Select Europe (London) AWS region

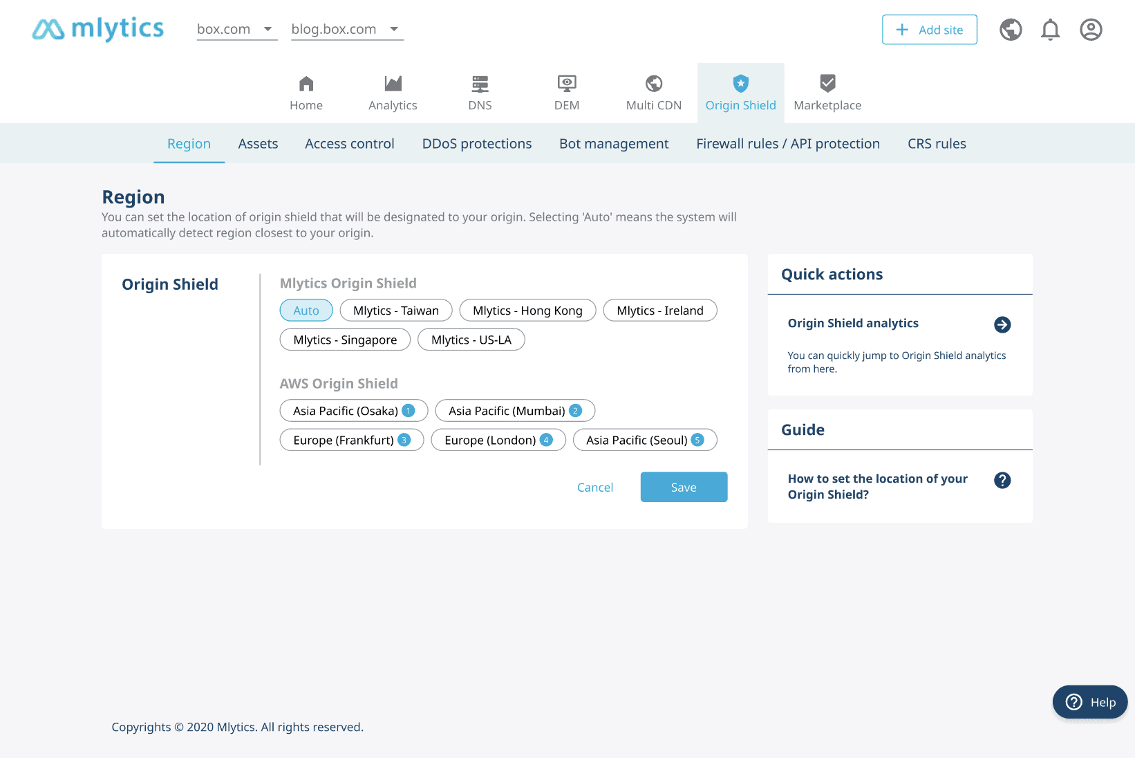point(498,439)
